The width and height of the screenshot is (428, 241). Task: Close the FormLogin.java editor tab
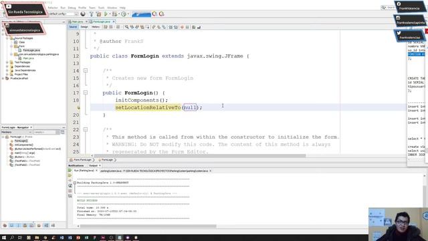coord(114,21)
